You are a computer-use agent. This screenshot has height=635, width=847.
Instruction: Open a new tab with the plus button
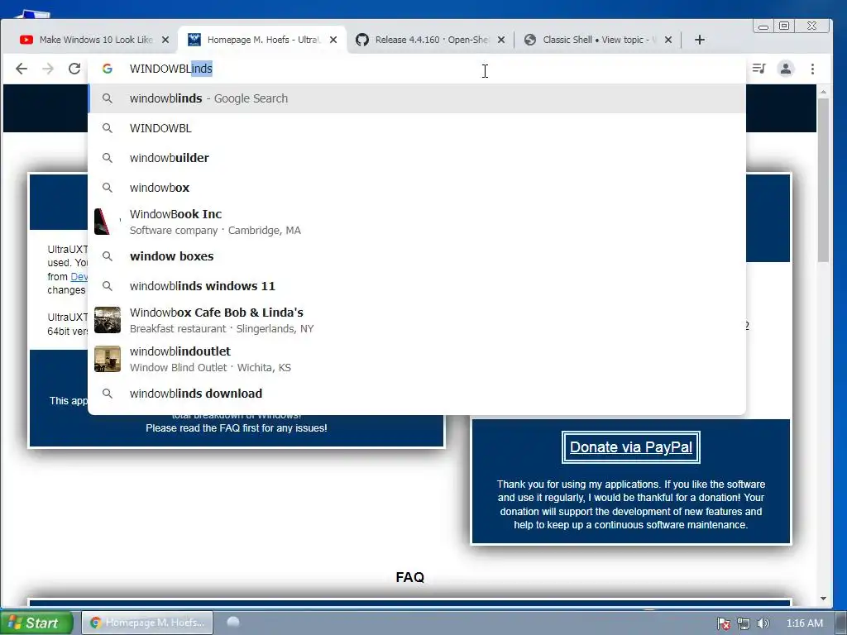point(700,40)
